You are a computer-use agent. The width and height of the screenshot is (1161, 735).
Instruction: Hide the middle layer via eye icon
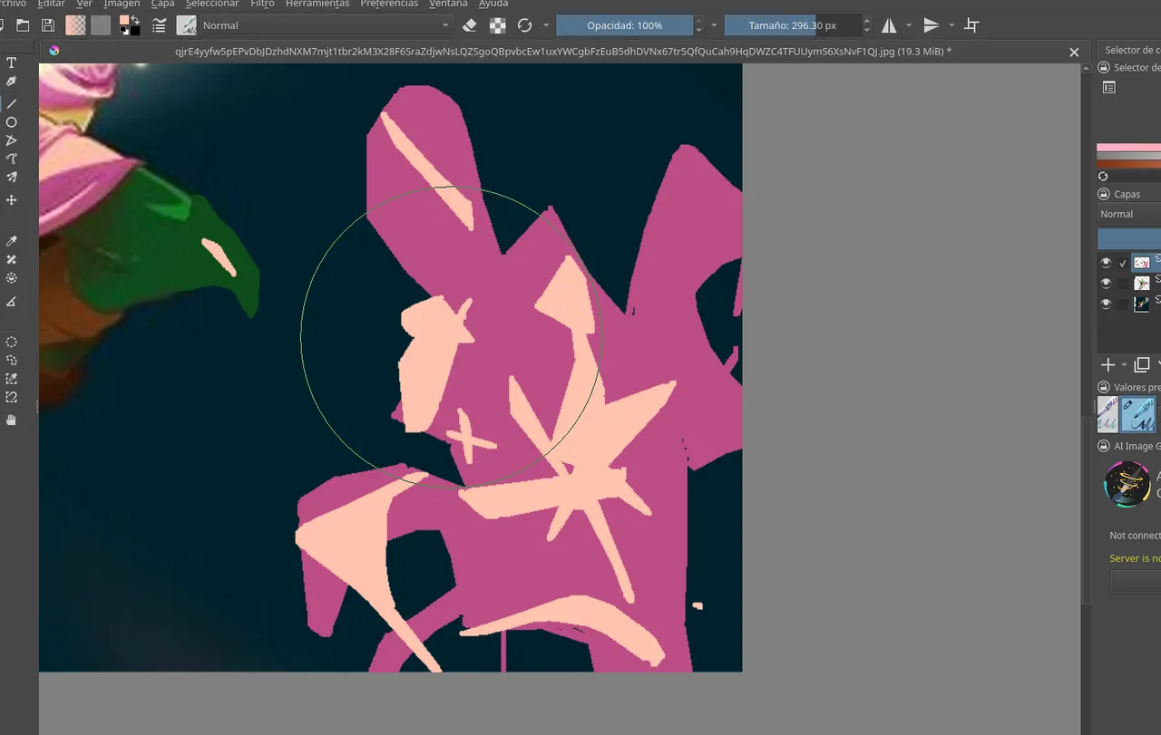1106,283
